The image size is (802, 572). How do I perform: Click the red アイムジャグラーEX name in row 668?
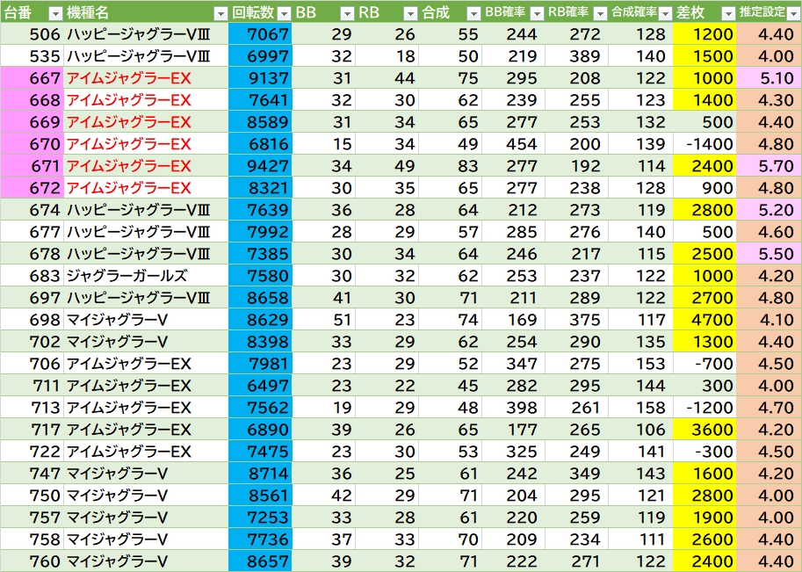(x=129, y=100)
